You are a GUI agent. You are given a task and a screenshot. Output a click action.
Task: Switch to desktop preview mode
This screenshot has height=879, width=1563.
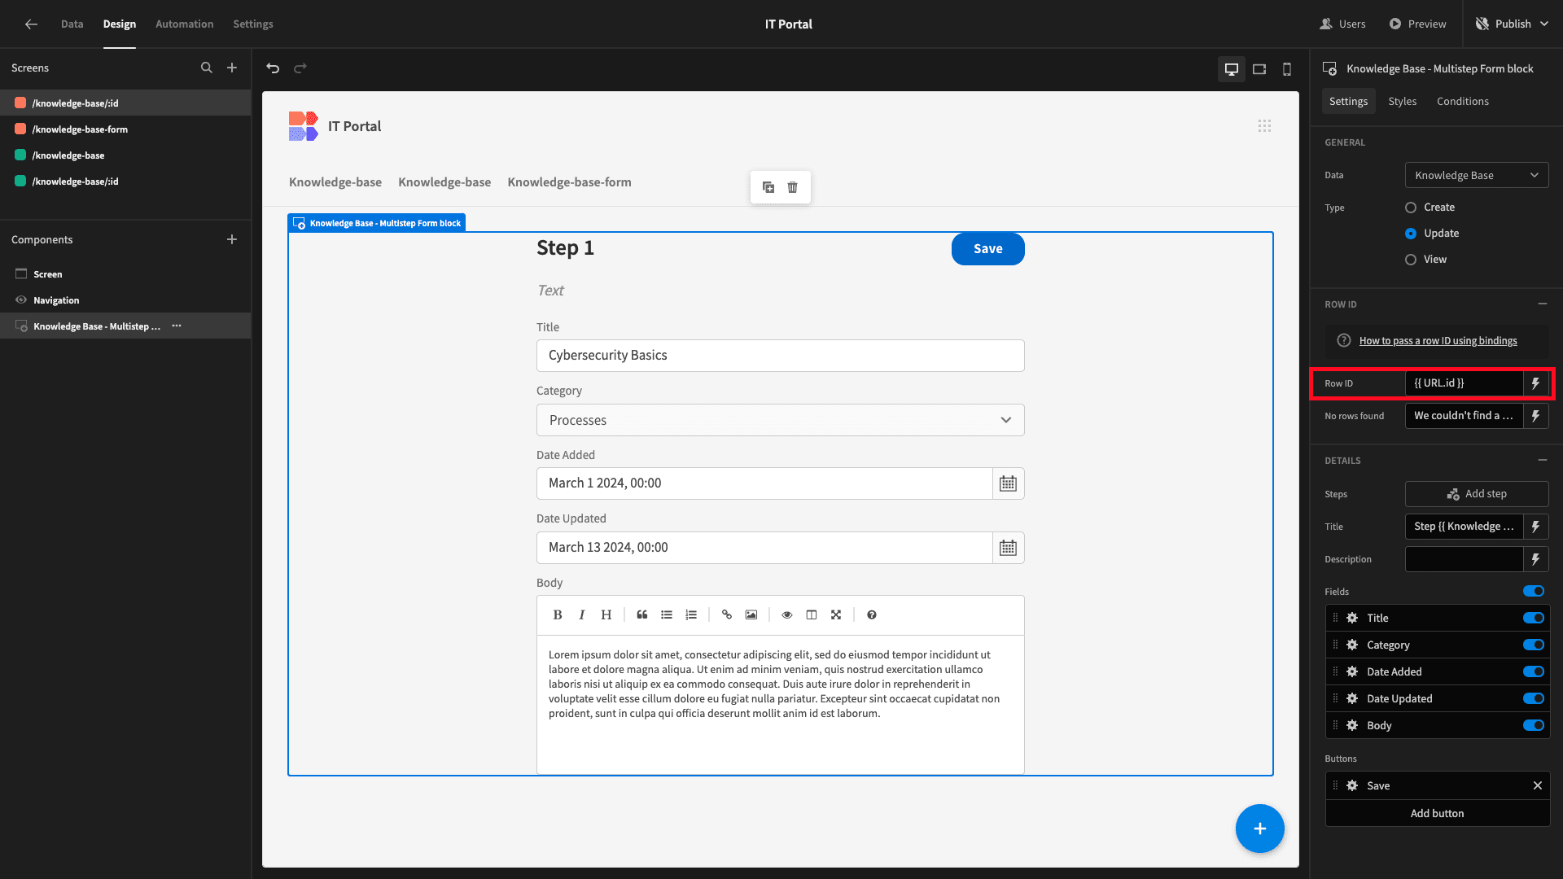[x=1232, y=69]
